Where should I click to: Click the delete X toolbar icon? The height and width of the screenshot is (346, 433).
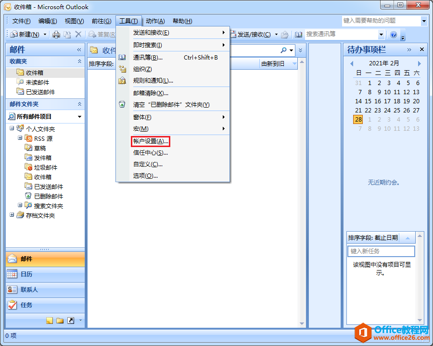78,34
